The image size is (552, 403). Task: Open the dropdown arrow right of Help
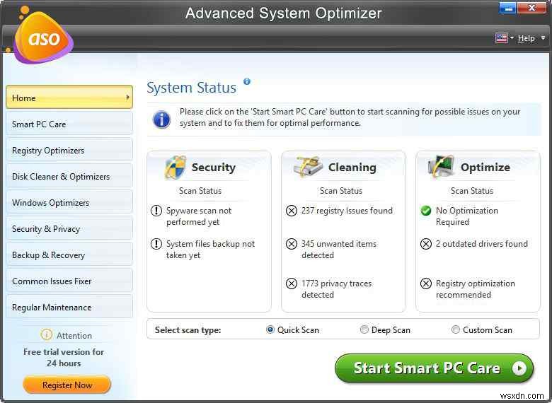544,37
